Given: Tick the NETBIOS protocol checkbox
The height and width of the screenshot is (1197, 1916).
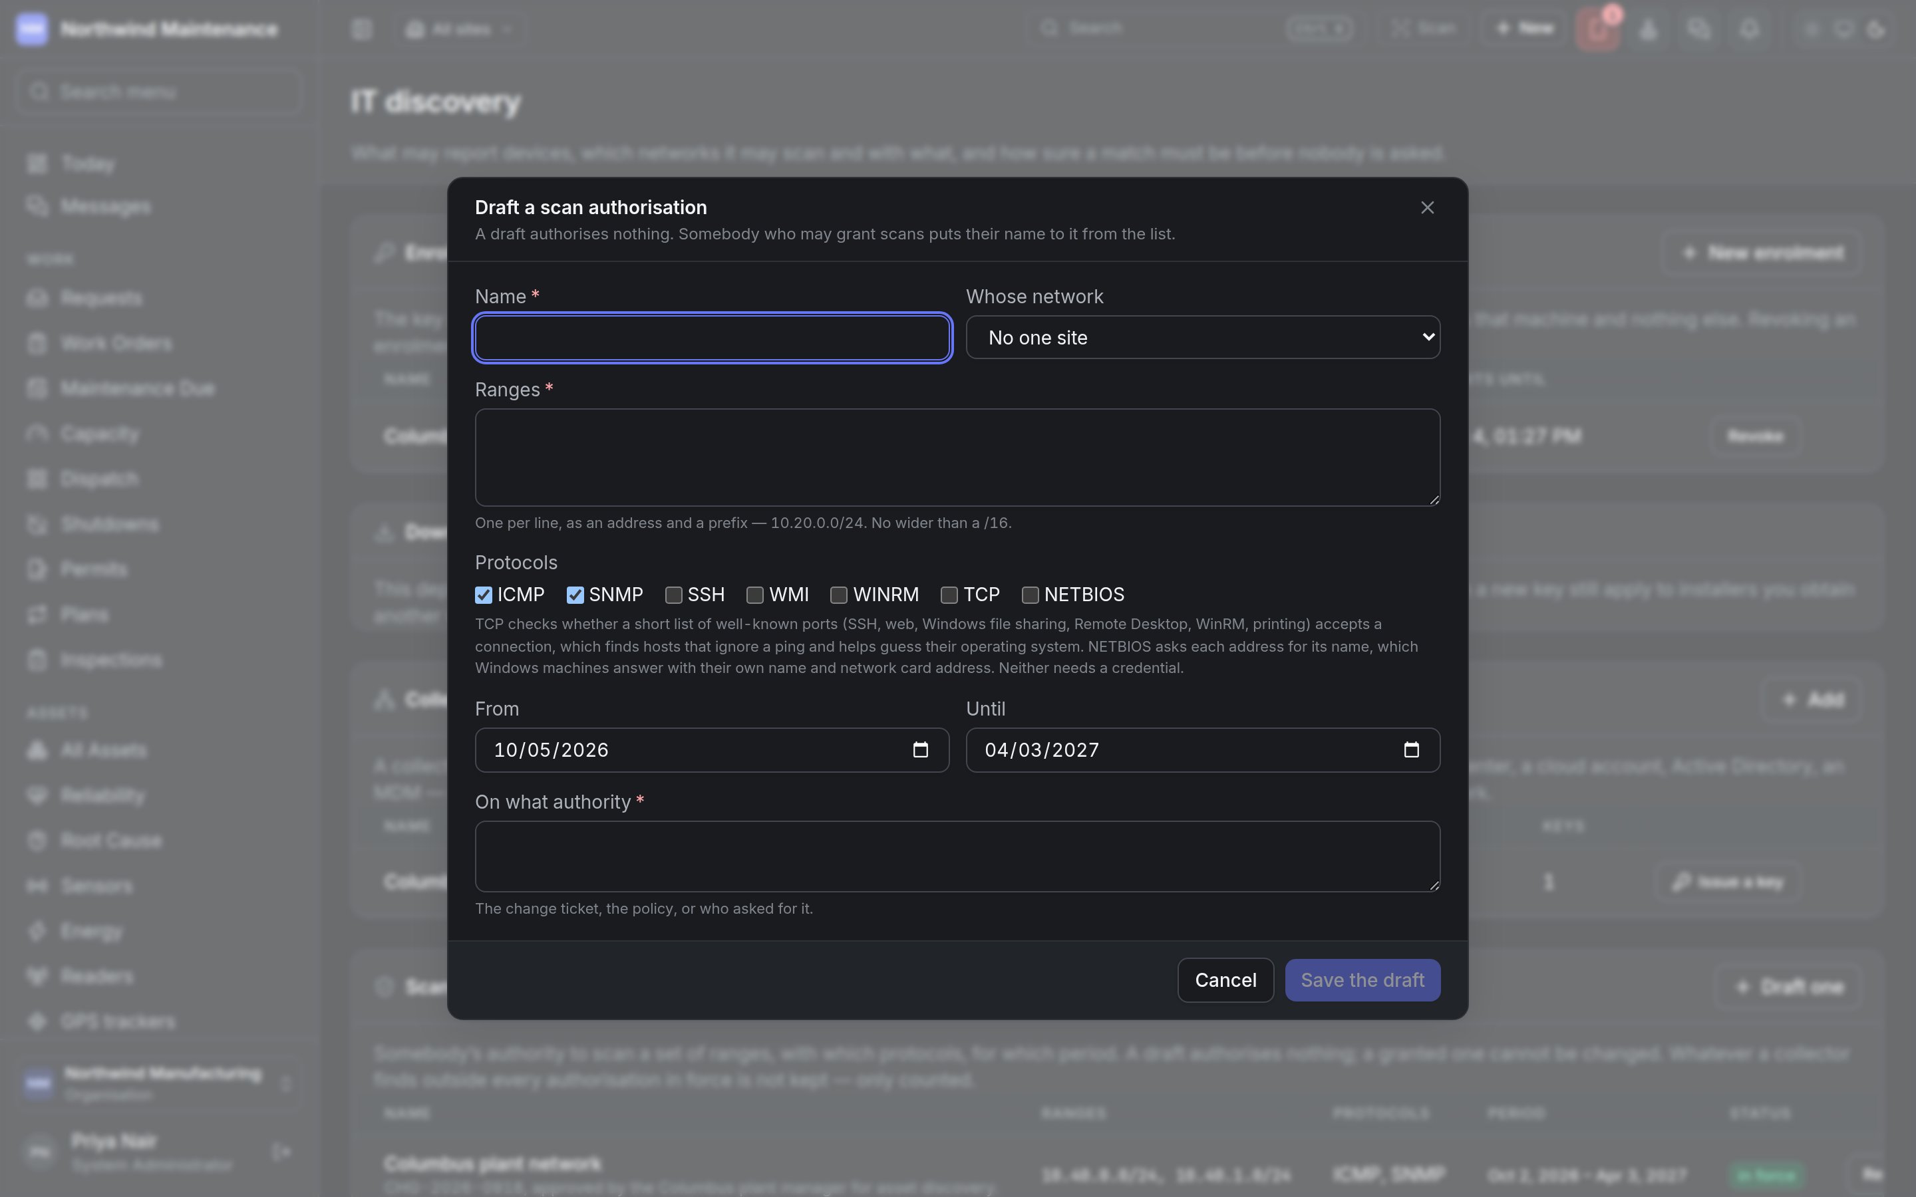Looking at the screenshot, I should [x=1030, y=595].
